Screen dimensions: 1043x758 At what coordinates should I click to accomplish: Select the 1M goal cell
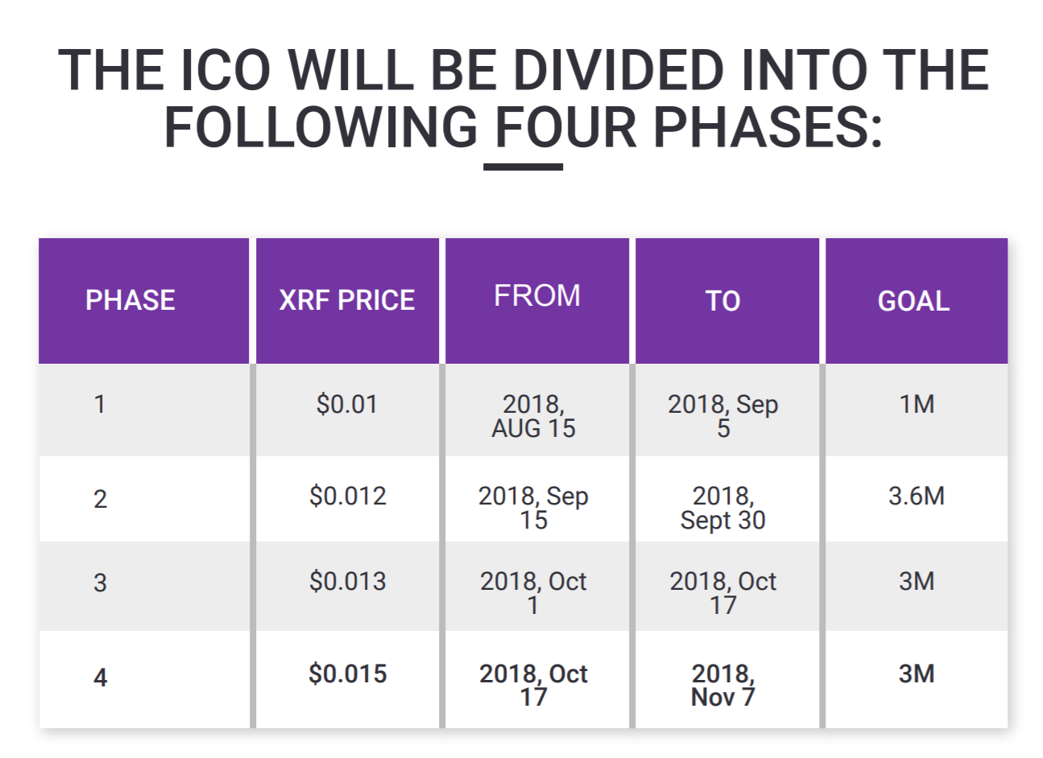click(917, 404)
